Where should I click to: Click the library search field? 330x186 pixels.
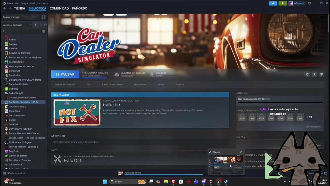22,31
